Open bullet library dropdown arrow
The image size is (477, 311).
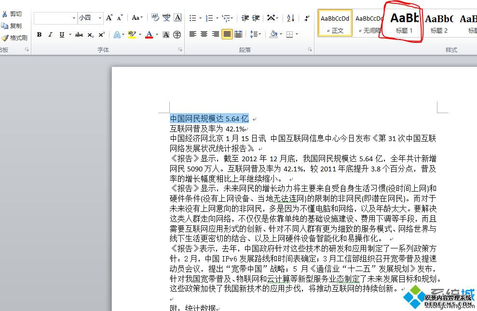[x=200, y=18]
